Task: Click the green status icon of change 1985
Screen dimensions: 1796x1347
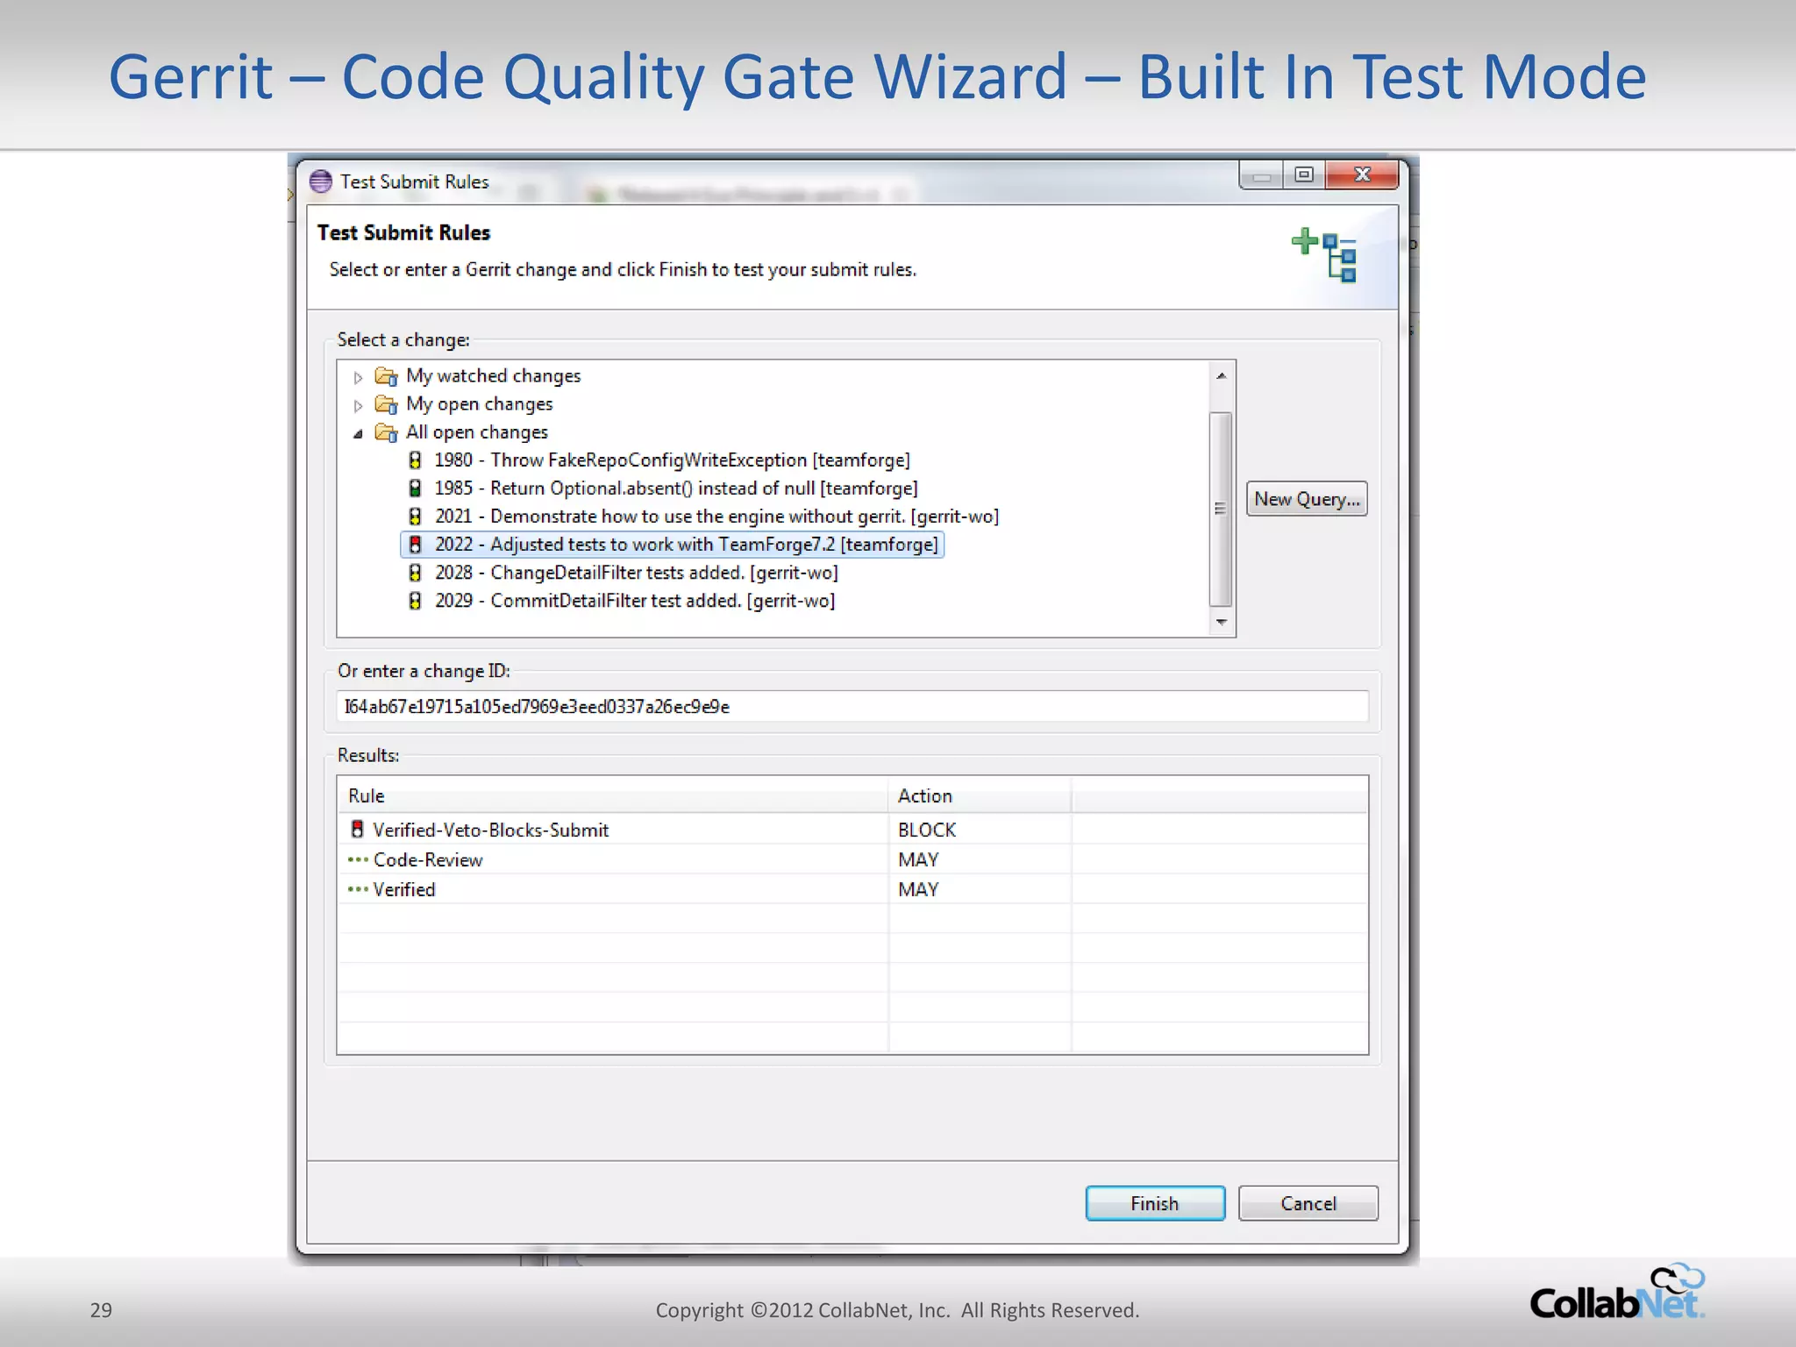Action: pyautogui.click(x=416, y=488)
